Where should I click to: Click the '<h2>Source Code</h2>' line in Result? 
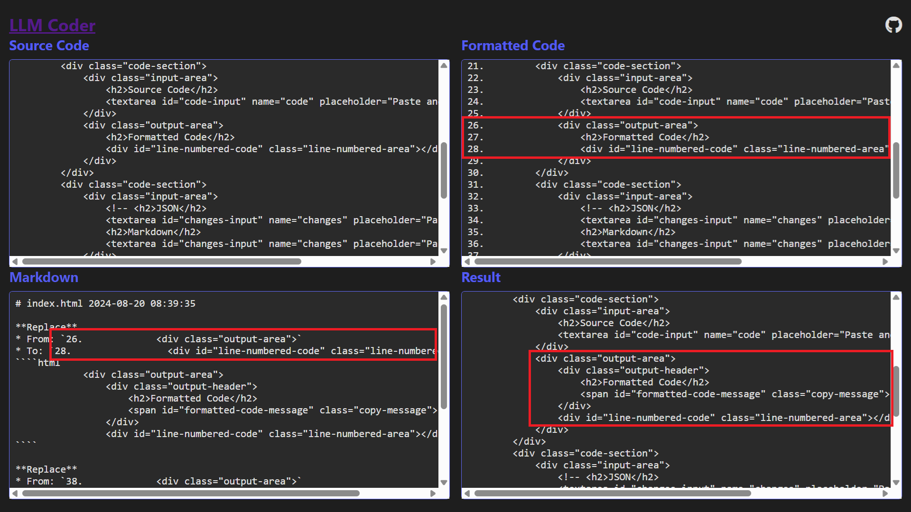(x=614, y=323)
